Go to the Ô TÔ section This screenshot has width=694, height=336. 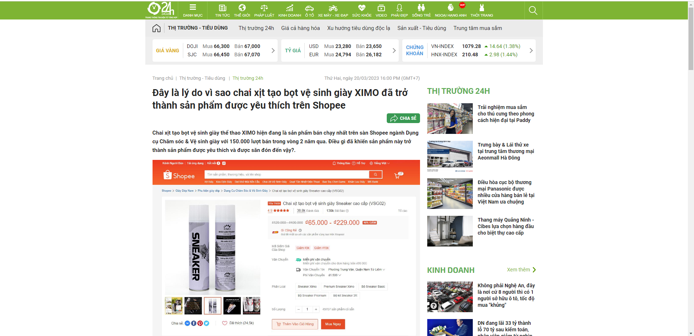[x=309, y=10]
